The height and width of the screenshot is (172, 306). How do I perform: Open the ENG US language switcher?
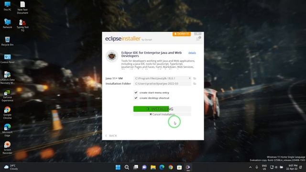click(264, 167)
